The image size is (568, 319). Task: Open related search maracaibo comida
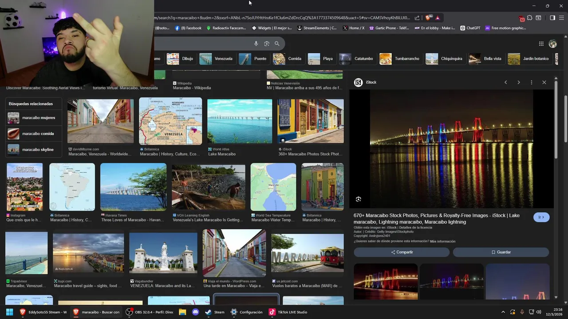(x=34, y=134)
